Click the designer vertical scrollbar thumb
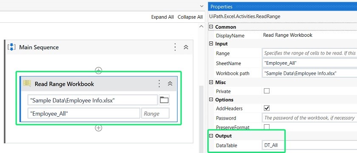357x153 pixels. pos(201,119)
